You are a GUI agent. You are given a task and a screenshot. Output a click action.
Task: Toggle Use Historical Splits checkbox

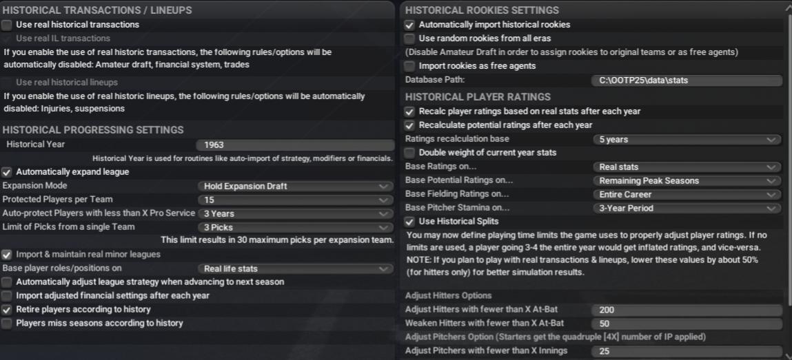[410, 222]
